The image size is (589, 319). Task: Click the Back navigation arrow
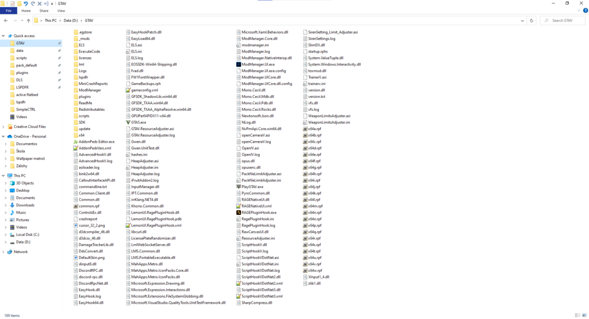click(6, 21)
